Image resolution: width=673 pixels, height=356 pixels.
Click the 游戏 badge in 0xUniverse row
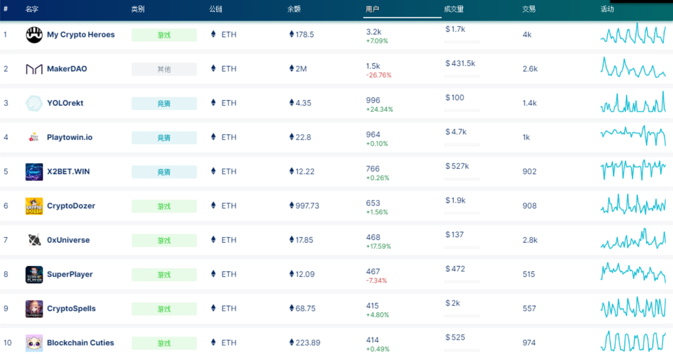click(164, 241)
